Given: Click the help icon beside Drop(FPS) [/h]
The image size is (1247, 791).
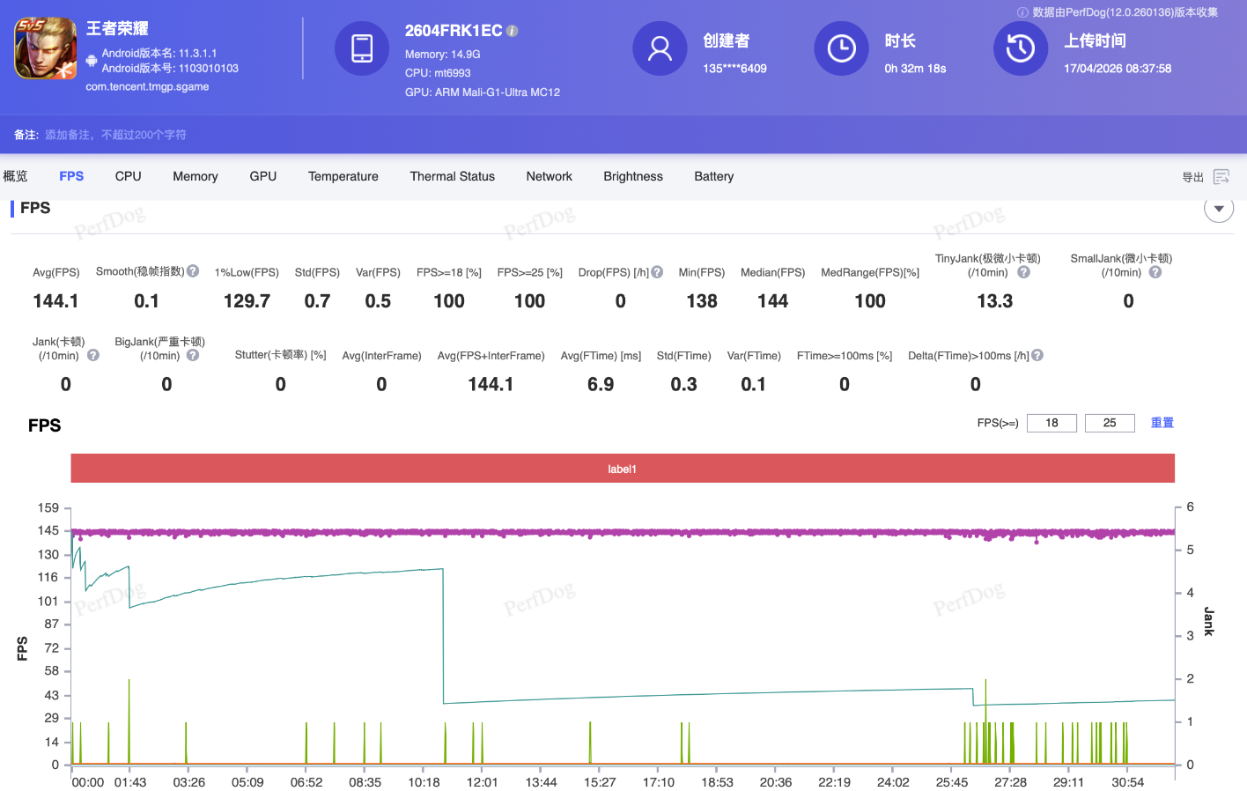Looking at the screenshot, I should point(657,272).
